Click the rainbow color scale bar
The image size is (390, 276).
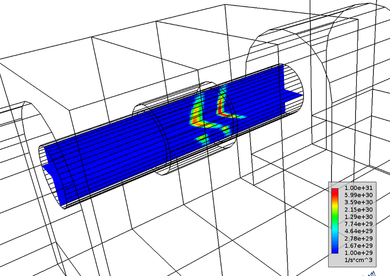[335, 221]
